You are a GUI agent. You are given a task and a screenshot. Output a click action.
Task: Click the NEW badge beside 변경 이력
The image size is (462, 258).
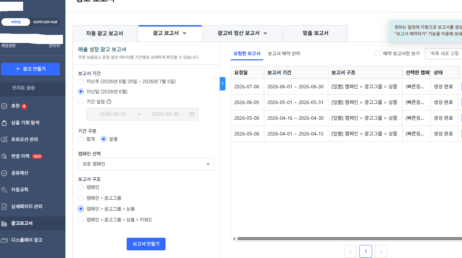[x=37, y=156]
